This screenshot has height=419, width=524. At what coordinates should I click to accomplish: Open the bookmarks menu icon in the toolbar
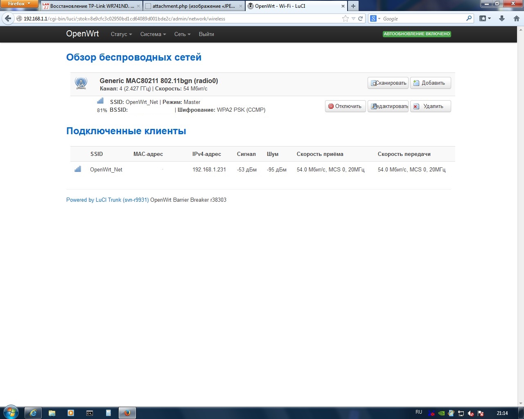485,18
